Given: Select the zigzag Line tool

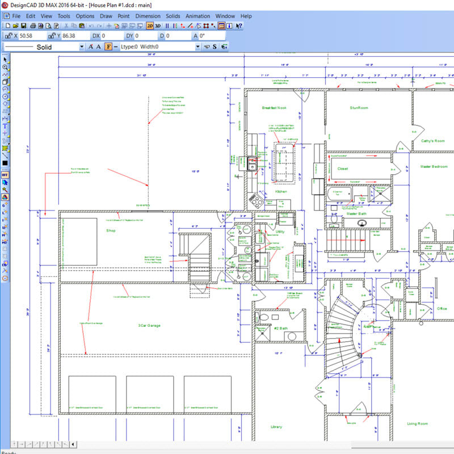Looking at the screenshot, I should (5, 75).
